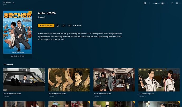Click the TV Shows library heading
The height and width of the screenshot is (107, 182).
click(x=7, y=2)
